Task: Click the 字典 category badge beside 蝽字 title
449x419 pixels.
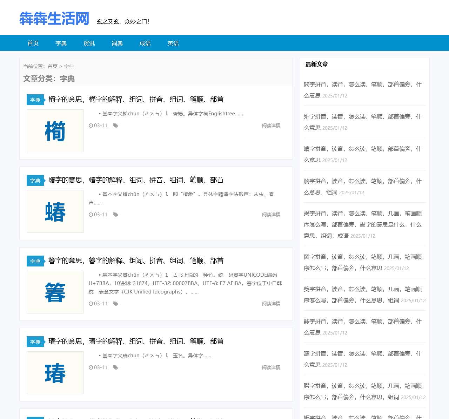Action: [35, 181]
